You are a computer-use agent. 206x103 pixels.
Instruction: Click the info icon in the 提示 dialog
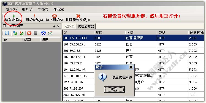[x=102, y=77]
